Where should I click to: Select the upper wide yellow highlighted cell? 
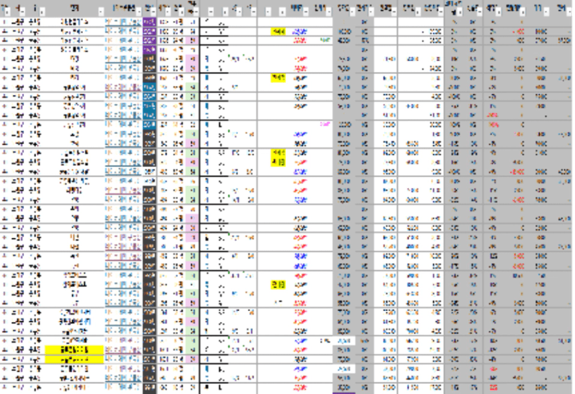point(75,350)
